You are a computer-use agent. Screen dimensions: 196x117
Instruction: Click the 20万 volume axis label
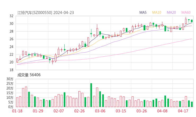(x=10, y=88)
